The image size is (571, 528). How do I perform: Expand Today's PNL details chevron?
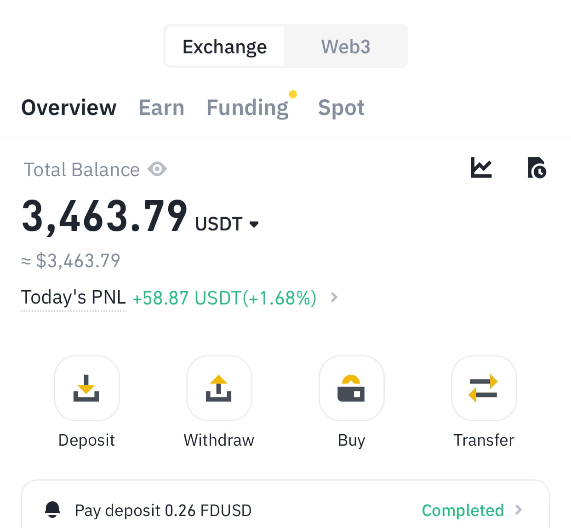(334, 298)
